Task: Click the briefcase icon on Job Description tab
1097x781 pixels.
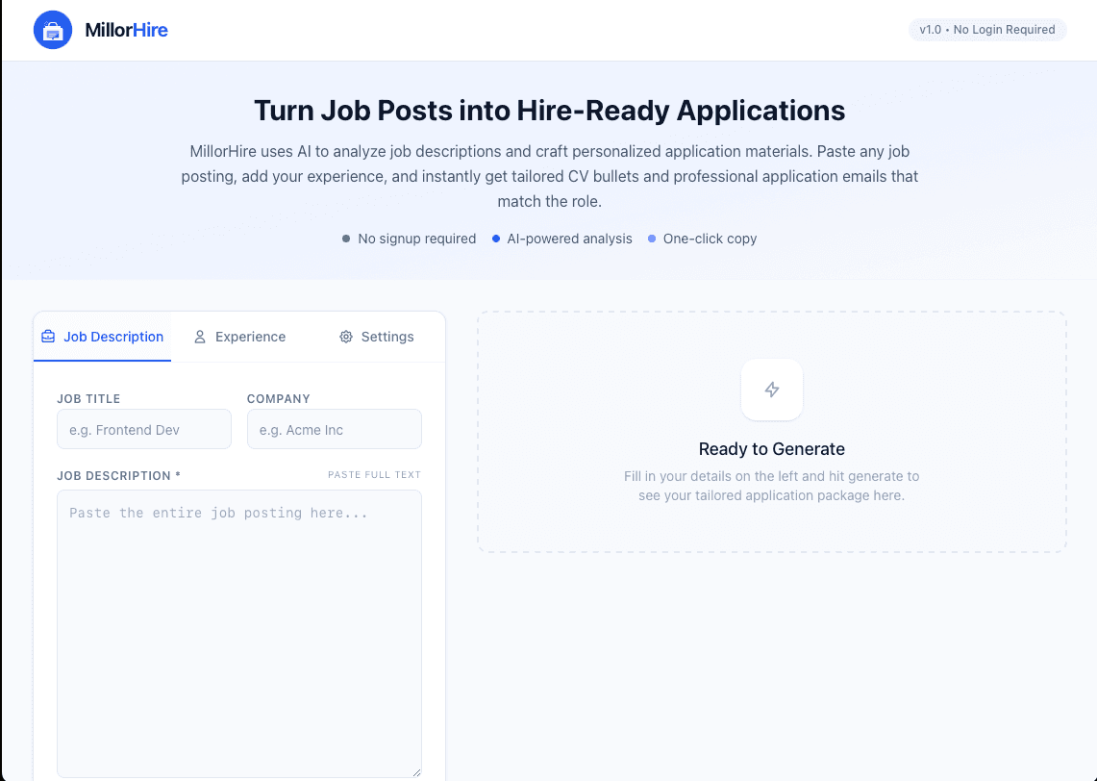Action: pyautogui.click(x=48, y=337)
